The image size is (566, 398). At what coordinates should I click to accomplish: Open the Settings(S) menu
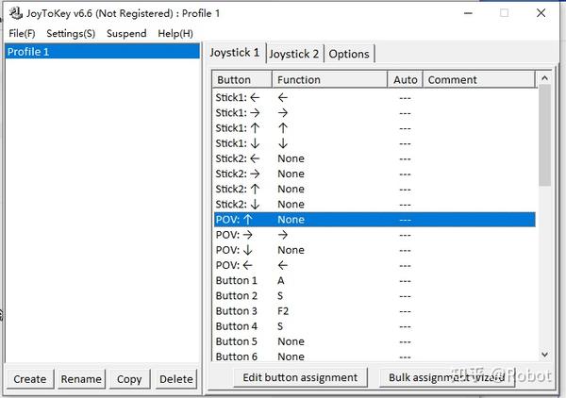coord(71,34)
